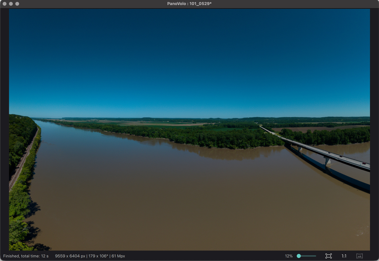Click the red close window button
This screenshot has width=379, height=261.
tap(4, 4)
